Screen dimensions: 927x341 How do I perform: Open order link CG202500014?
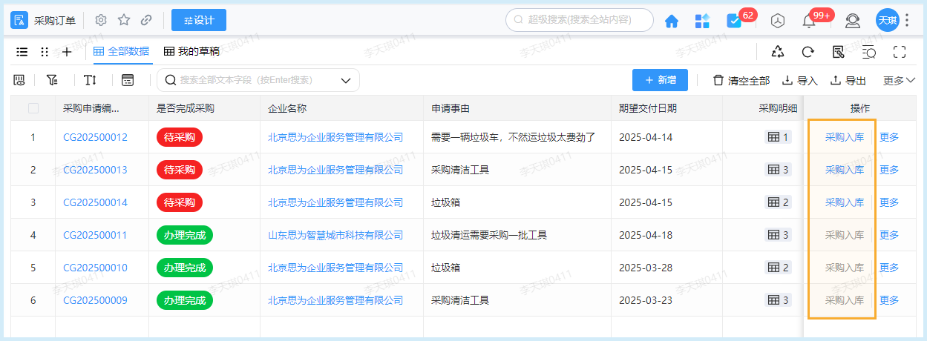coord(95,202)
